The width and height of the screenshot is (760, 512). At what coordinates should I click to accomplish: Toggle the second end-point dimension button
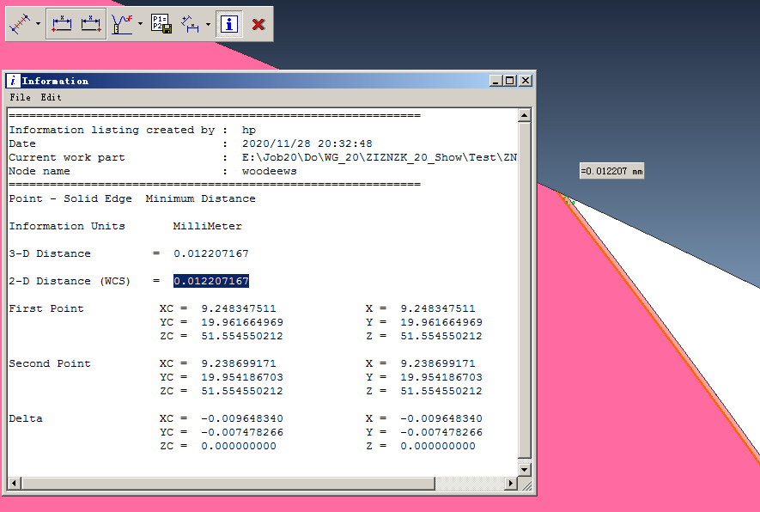(91, 25)
